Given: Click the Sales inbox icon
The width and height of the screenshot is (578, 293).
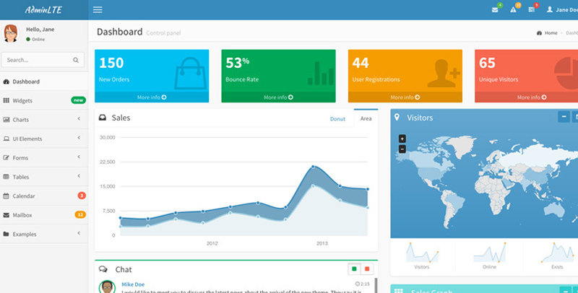Looking at the screenshot, I should click(x=103, y=118).
